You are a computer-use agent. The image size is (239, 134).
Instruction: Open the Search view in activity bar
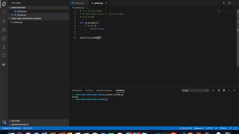pos(4,12)
